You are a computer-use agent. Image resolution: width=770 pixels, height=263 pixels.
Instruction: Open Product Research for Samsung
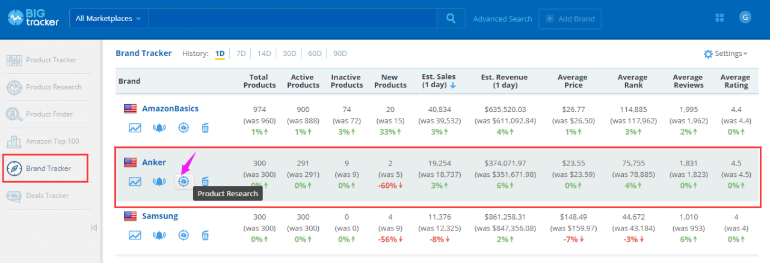tap(183, 235)
